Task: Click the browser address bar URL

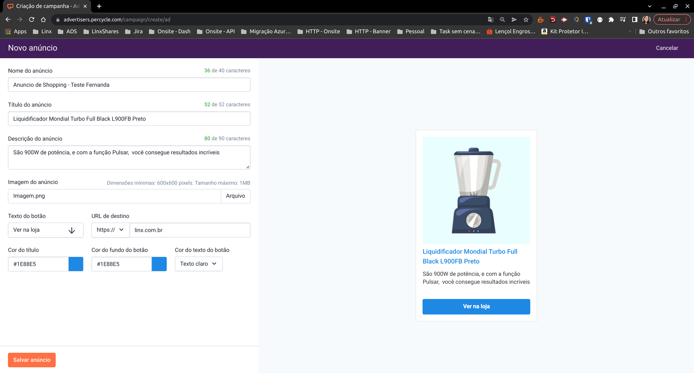Action: click(x=117, y=20)
